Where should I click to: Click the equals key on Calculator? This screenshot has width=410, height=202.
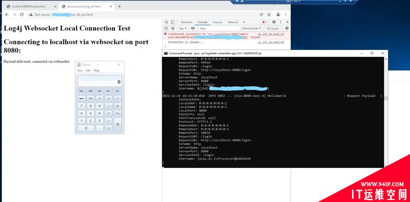(x=118, y=124)
